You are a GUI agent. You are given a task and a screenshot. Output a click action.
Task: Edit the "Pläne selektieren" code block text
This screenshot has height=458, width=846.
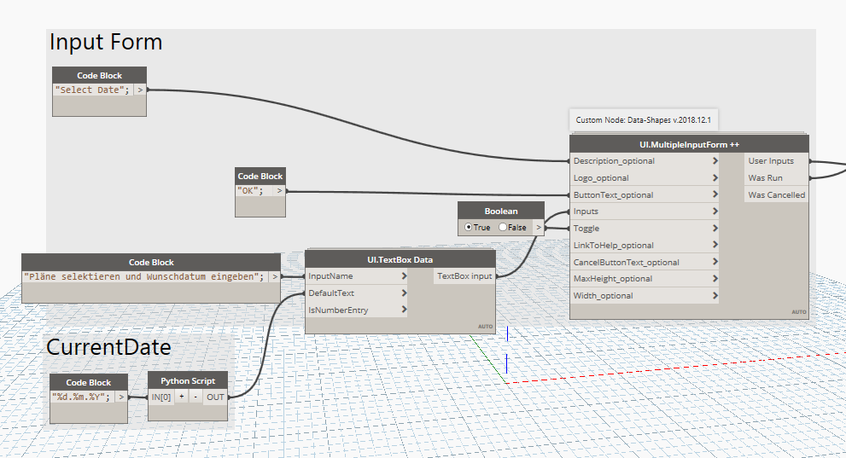point(143,276)
